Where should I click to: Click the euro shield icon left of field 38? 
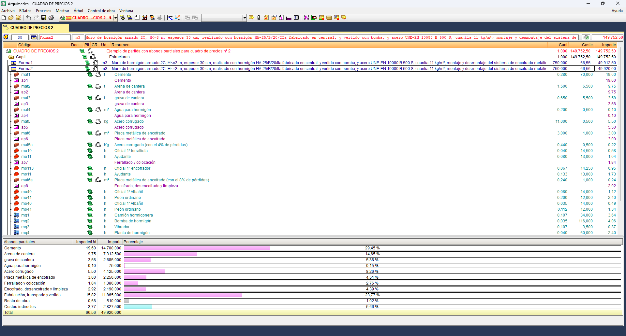point(6,37)
